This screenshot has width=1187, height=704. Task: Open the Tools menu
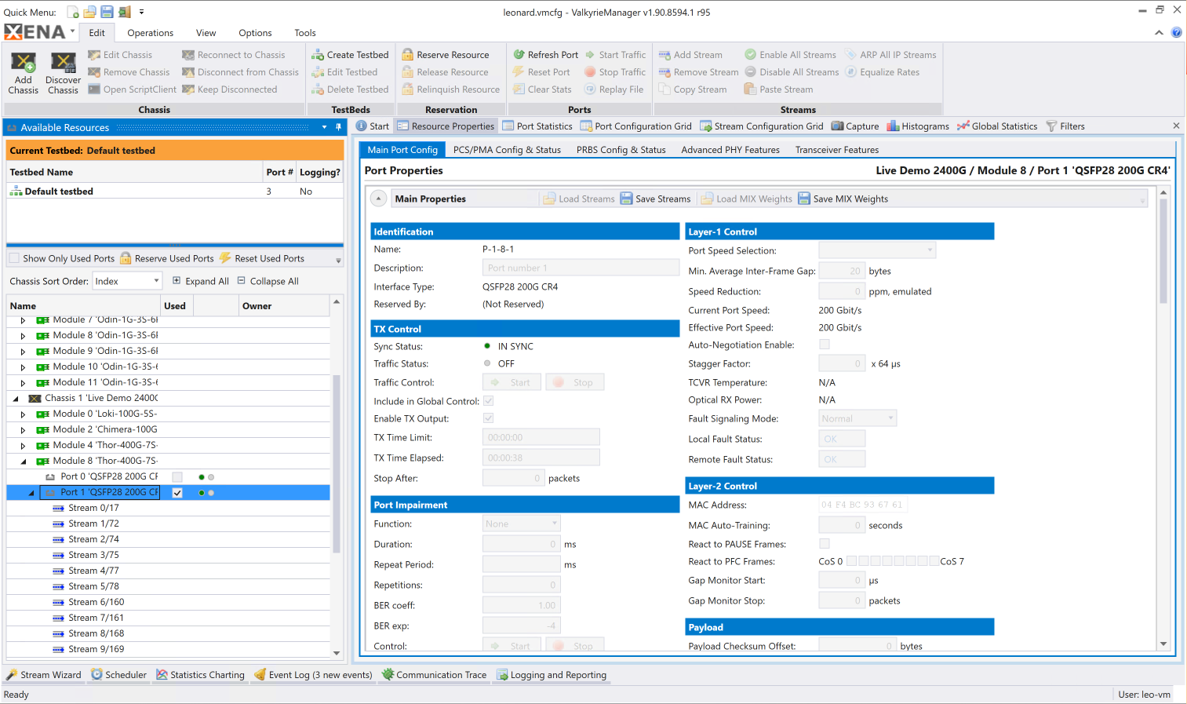pos(304,33)
